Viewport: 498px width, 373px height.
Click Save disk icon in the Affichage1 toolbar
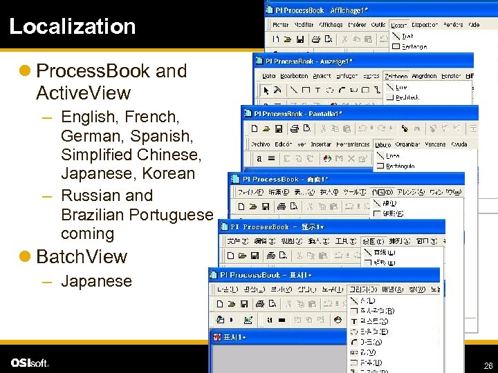pyautogui.click(x=299, y=39)
